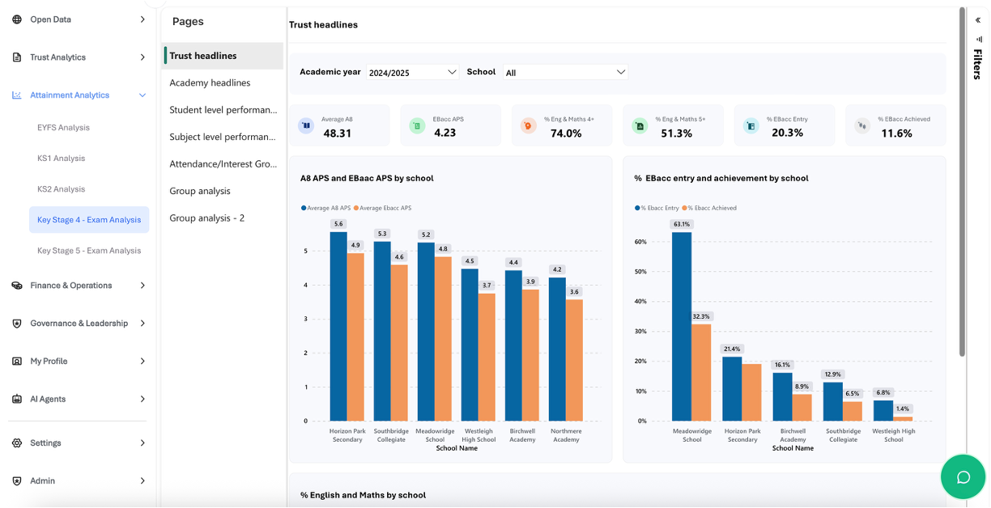The image size is (991, 508).
Task: Click the Attainment Analytics chart icon
Action: pos(17,95)
